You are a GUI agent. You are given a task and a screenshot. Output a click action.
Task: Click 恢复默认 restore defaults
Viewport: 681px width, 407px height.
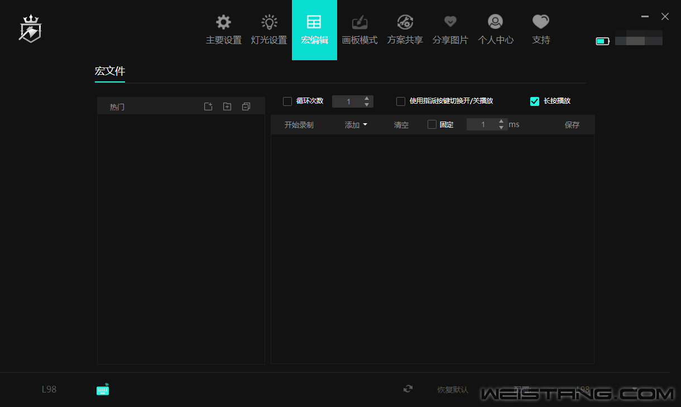click(453, 390)
